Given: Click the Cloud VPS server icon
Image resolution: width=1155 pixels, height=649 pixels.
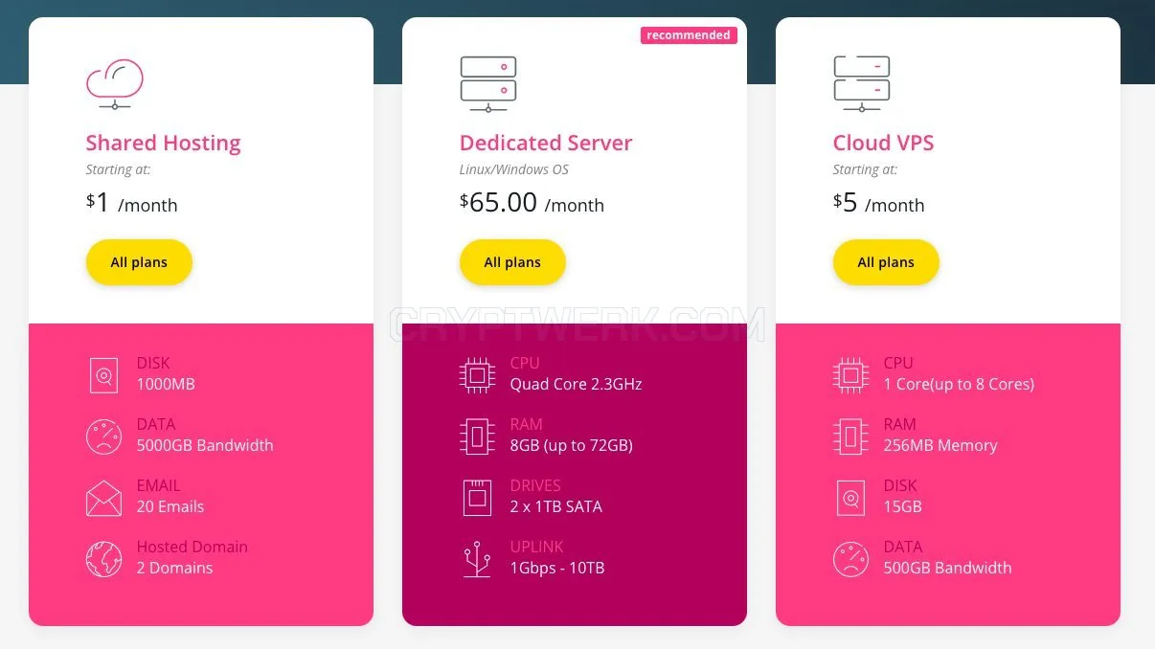Looking at the screenshot, I should [862, 83].
